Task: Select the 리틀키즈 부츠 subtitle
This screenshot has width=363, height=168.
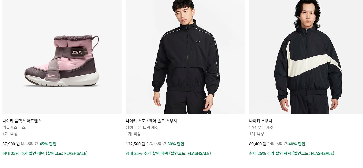Action: point(14,127)
